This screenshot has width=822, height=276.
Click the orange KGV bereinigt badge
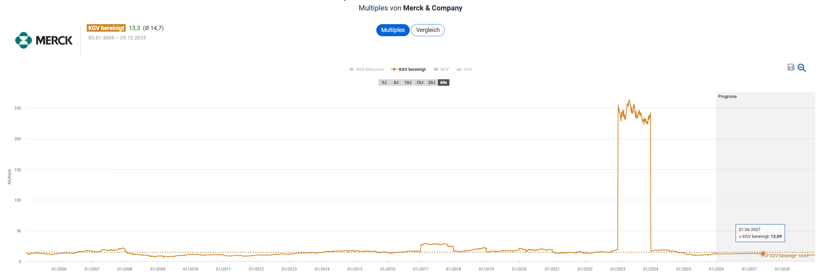click(106, 28)
